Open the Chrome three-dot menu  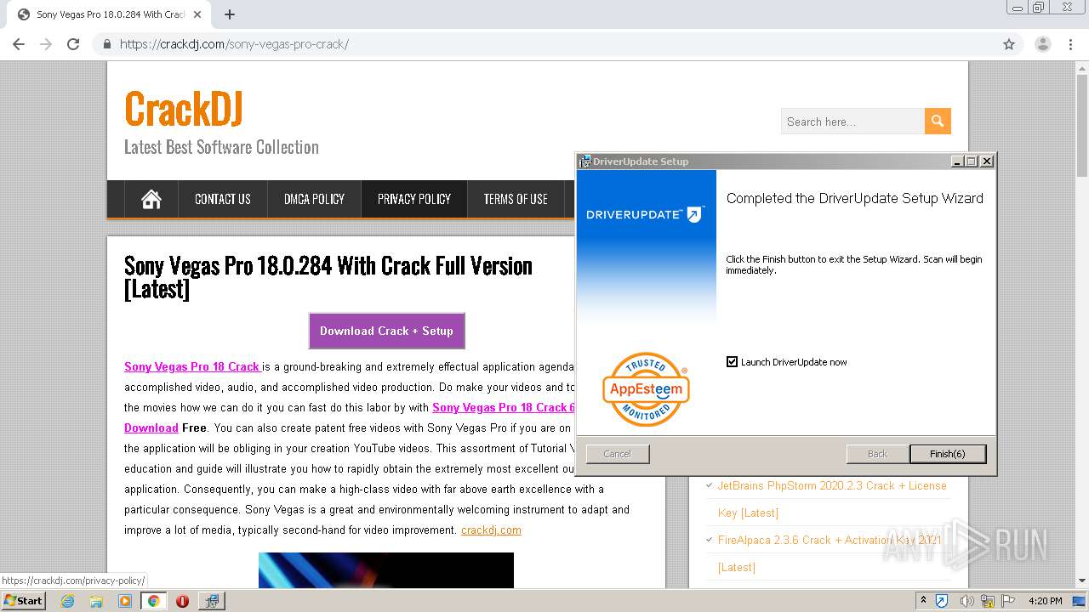pyautogui.click(x=1070, y=44)
